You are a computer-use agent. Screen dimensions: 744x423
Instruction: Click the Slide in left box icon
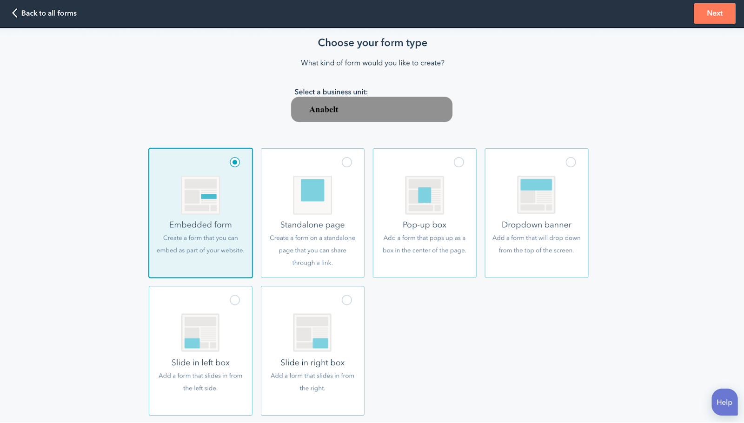200,332
